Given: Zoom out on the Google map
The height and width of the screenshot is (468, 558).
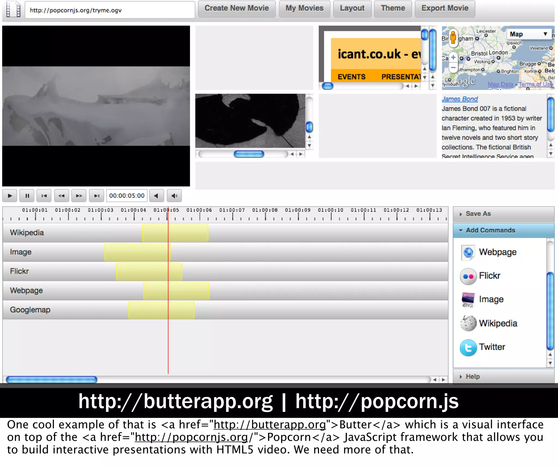Looking at the screenshot, I should (x=453, y=67).
